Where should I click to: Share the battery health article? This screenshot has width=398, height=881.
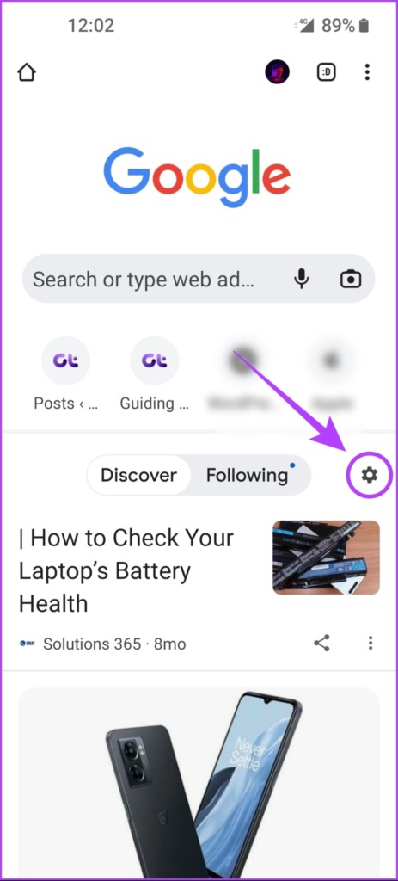[321, 643]
